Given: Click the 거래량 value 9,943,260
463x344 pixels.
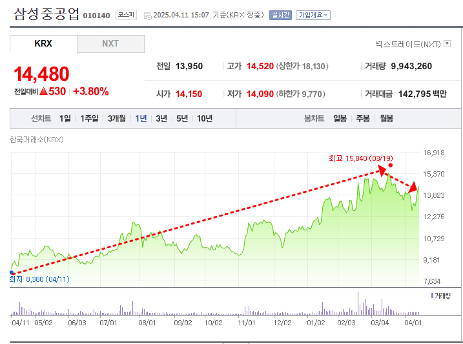Looking at the screenshot, I should click(x=411, y=66).
